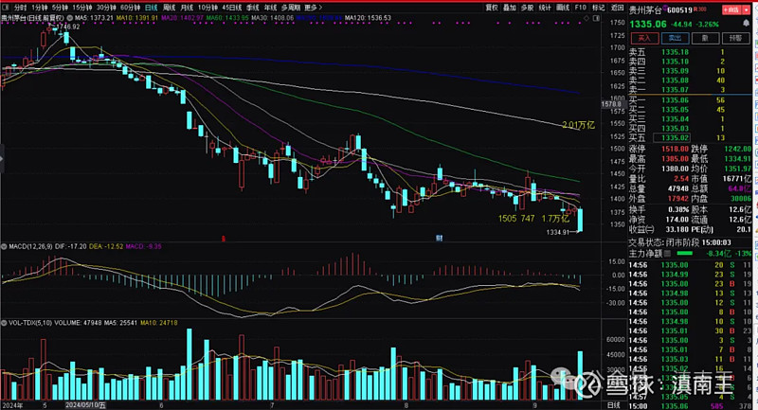Select the 日线 daily chart tab

coord(152,8)
